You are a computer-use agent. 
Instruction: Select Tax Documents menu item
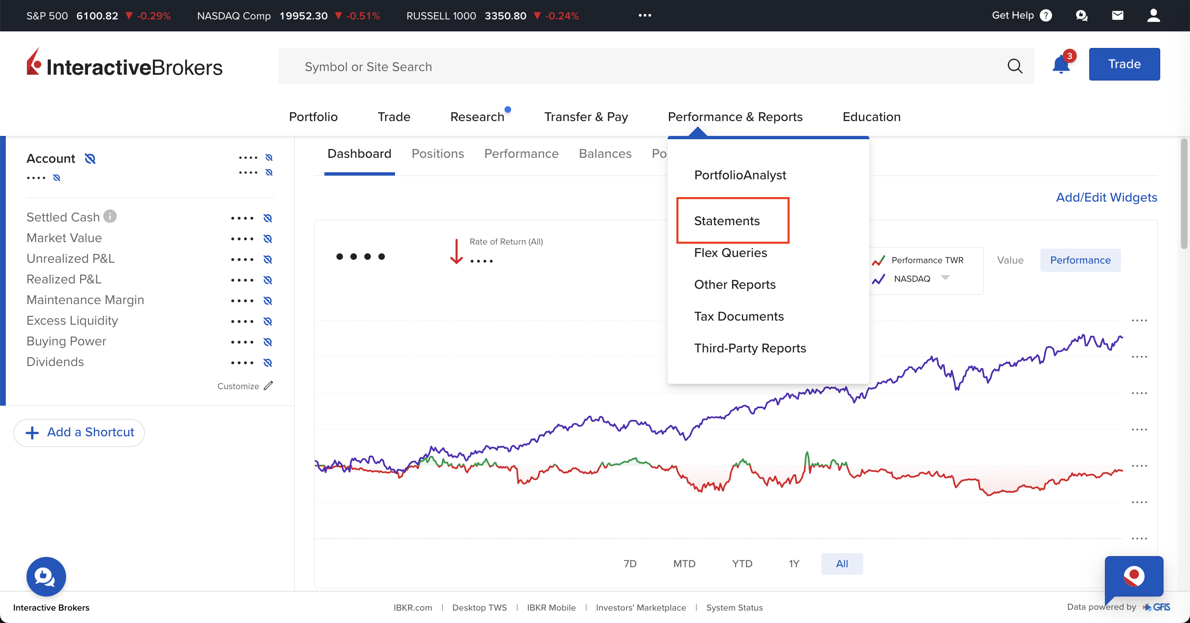[739, 316]
